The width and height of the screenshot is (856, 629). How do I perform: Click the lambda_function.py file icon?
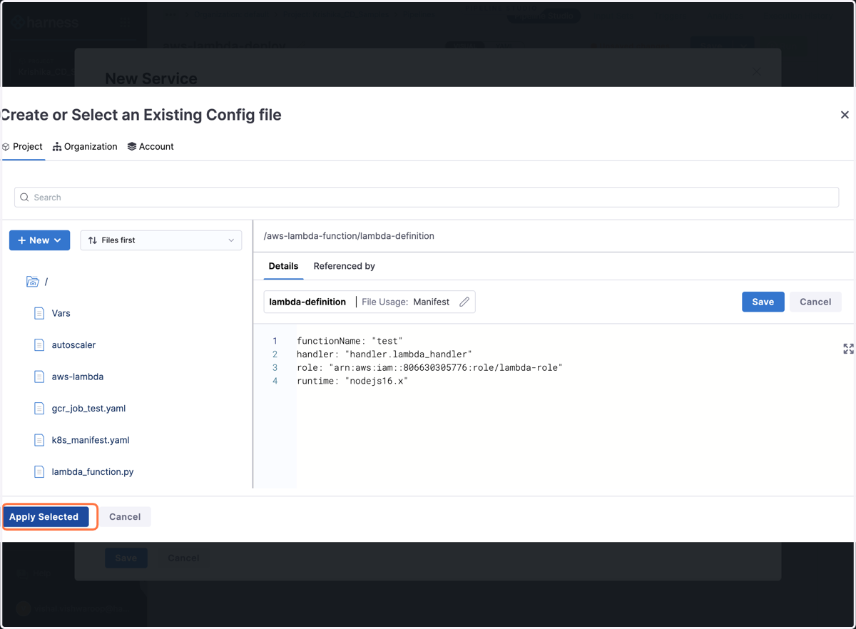pos(39,472)
